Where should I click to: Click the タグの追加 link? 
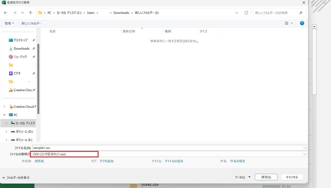click(x=106, y=161)
